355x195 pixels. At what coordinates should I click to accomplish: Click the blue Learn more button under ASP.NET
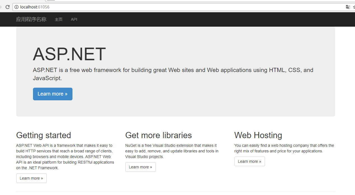53,94
